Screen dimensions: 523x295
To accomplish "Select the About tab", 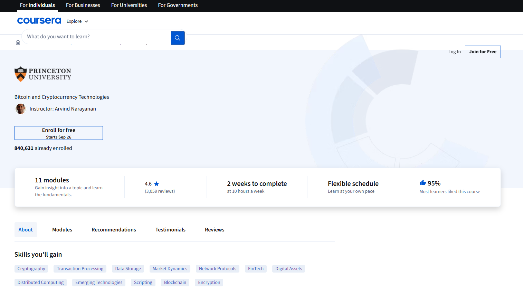I will [26, 230].
